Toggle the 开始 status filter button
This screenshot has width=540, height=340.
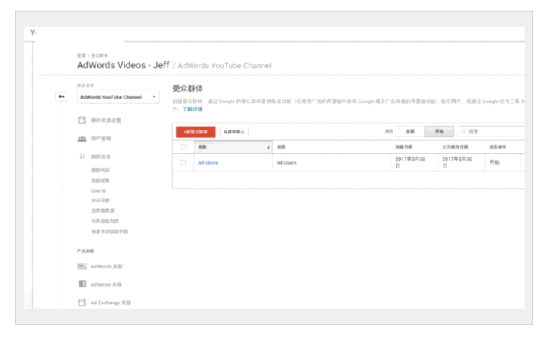pyautogui.click(x=438, y=132)
